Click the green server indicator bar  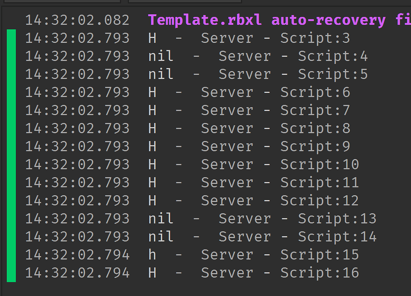(x=12, y=155)
